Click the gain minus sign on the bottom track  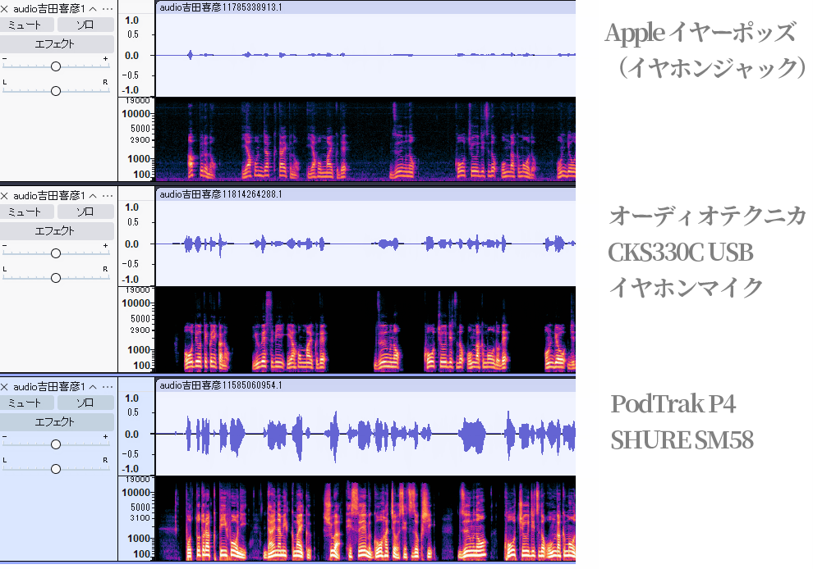click(x=5, y=436)
